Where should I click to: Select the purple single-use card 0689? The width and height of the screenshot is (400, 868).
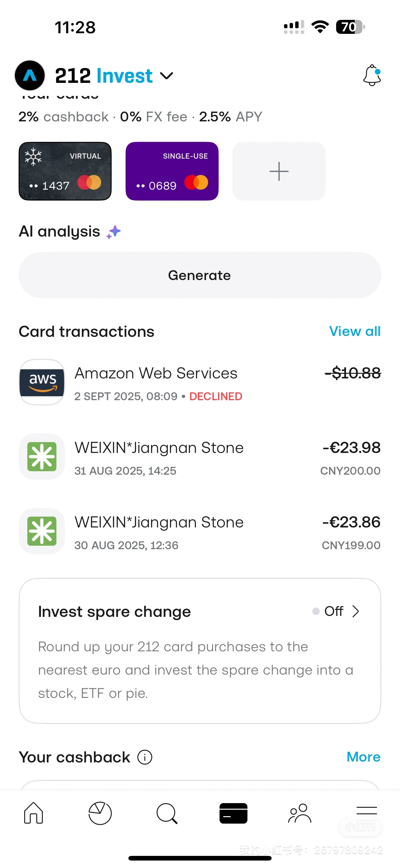(172, 171)
